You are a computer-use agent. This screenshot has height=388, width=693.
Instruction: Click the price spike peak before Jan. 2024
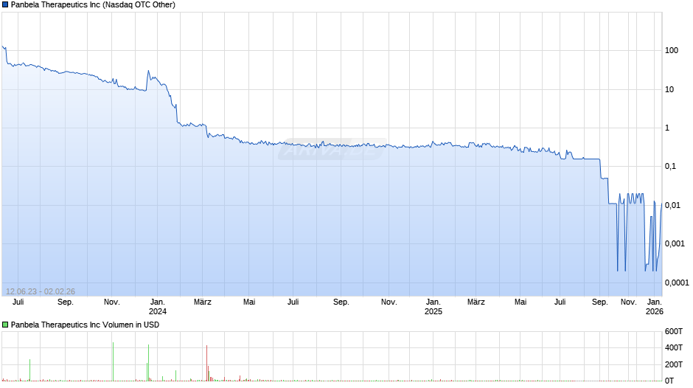[148, 71]
